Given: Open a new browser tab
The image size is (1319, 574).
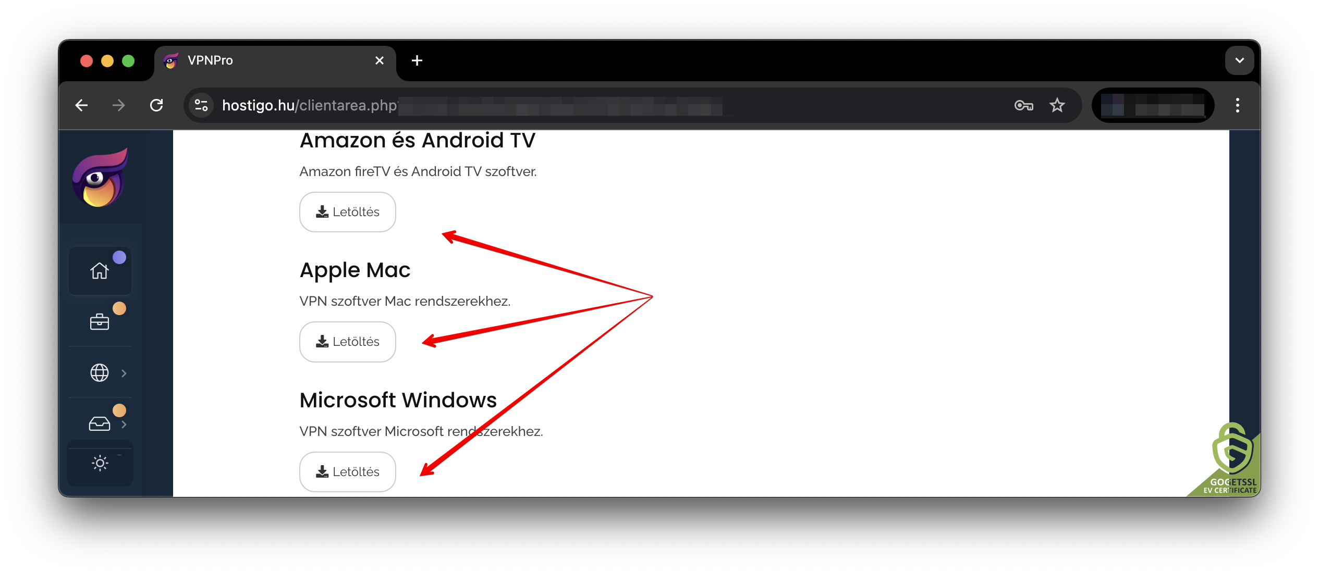Looking at the screenshot, I should click(417, 61).
